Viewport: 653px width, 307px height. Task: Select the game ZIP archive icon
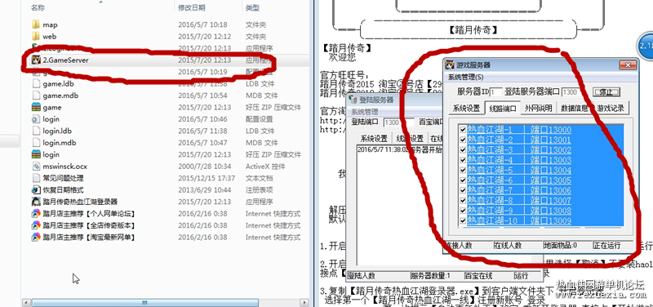click(x=36, y=107)
